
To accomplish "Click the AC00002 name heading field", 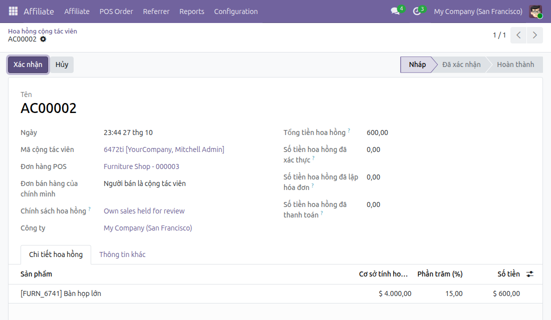I will click(49, 108).
